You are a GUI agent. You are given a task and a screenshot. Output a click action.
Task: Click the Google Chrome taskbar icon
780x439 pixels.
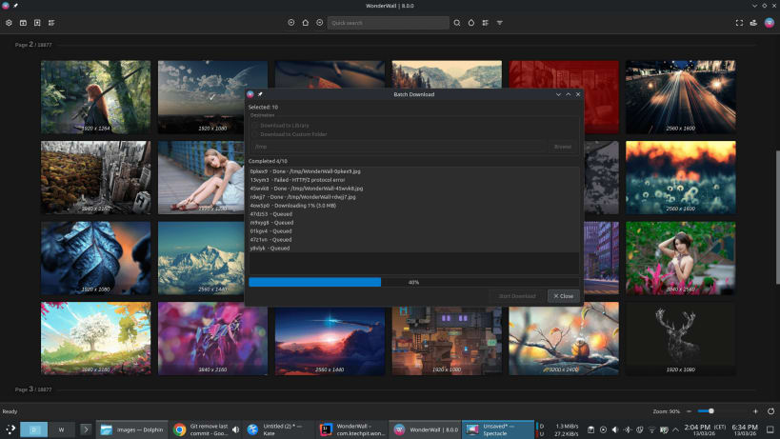click(x=179, y=429)
